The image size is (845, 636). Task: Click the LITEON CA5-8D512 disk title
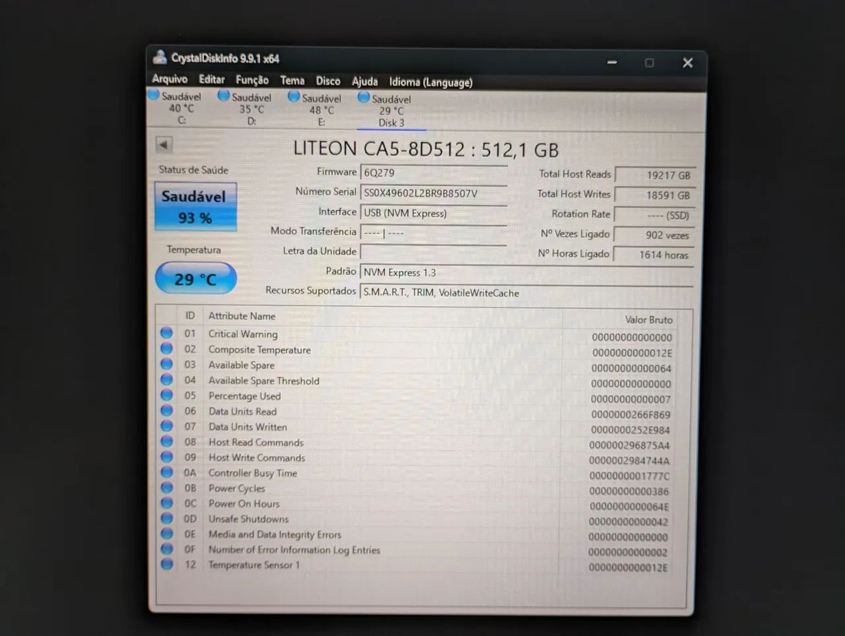tap(426, 149)
